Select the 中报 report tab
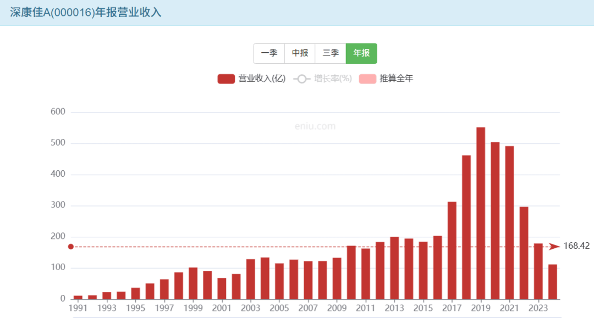Viewport: 594px width, 318px height. 300,53
